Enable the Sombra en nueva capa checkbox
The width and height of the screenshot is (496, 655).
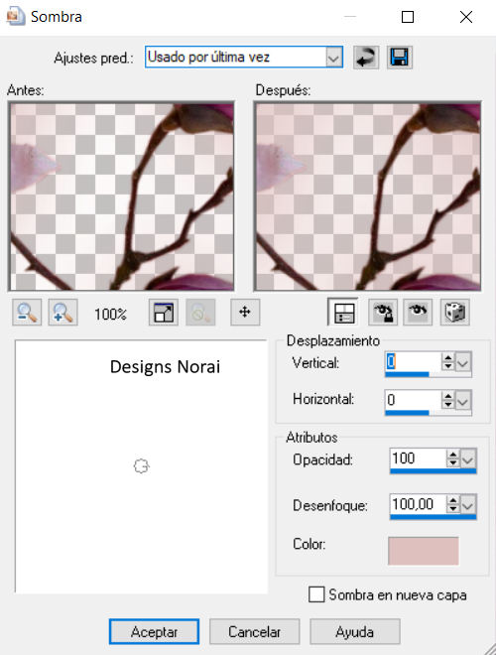pyautogui.click(x=316, y=594)
